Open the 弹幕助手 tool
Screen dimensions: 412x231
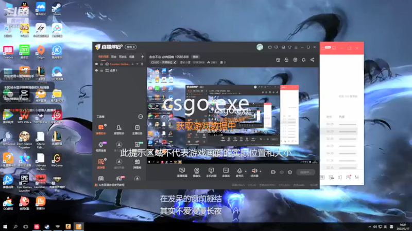(101, 129)
